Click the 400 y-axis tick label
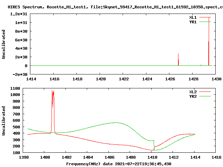This screenshot has width=223, height=167. pyautogui.click(x=16, y=133)
